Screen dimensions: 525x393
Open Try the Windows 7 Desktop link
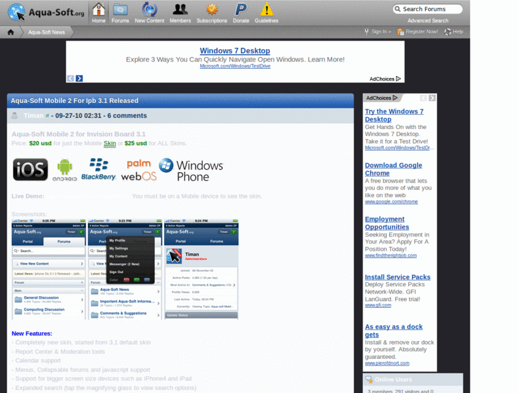click(394, 115)
